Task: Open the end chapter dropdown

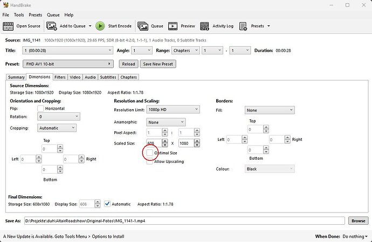Action: pyautogui.click(x=240, y=51)
